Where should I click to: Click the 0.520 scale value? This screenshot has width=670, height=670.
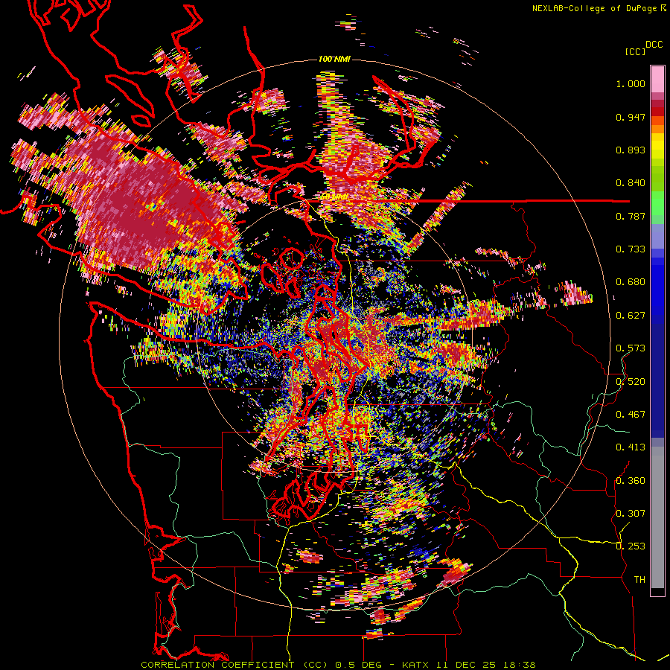click(631, 382)
